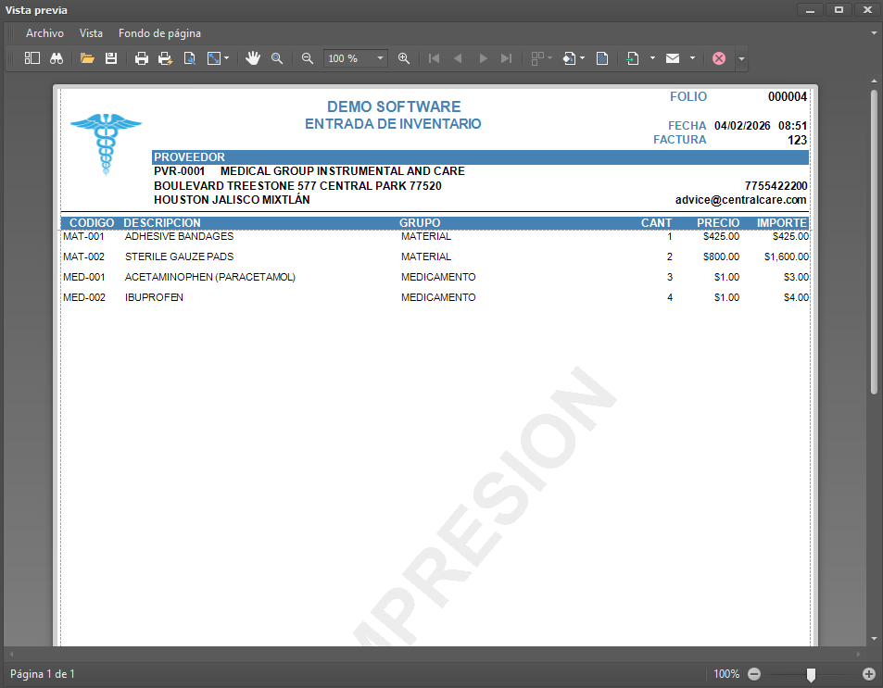Image resolution: width=883 pixels, height=688 pixels.
Task: Click the vertical scrollbar on the right
Action: point(874,241)
